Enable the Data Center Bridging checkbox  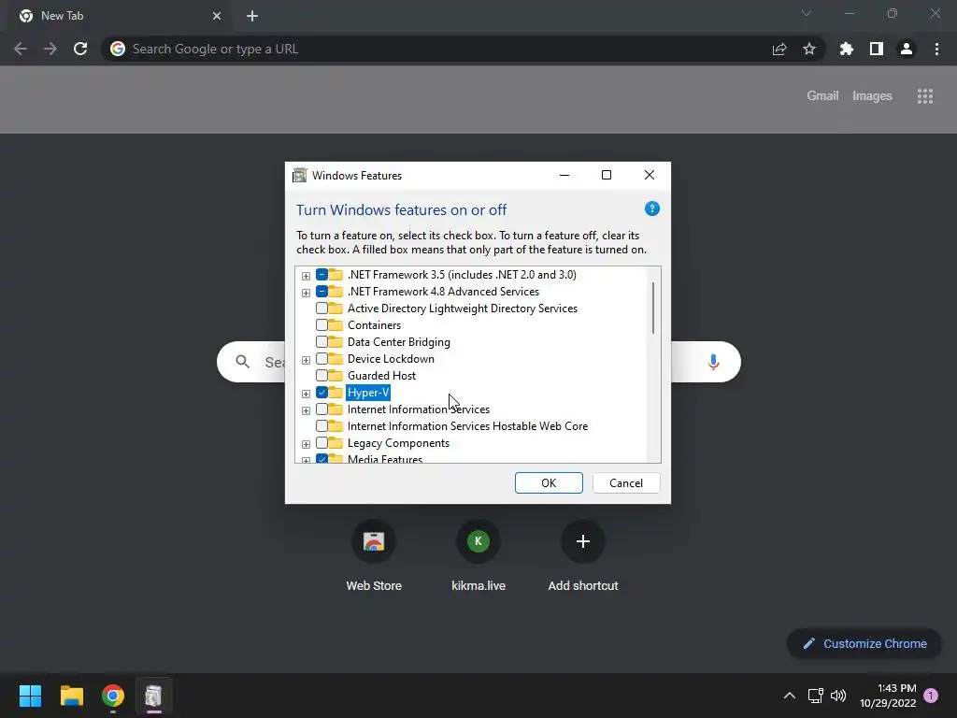click(x=321, y=342)
